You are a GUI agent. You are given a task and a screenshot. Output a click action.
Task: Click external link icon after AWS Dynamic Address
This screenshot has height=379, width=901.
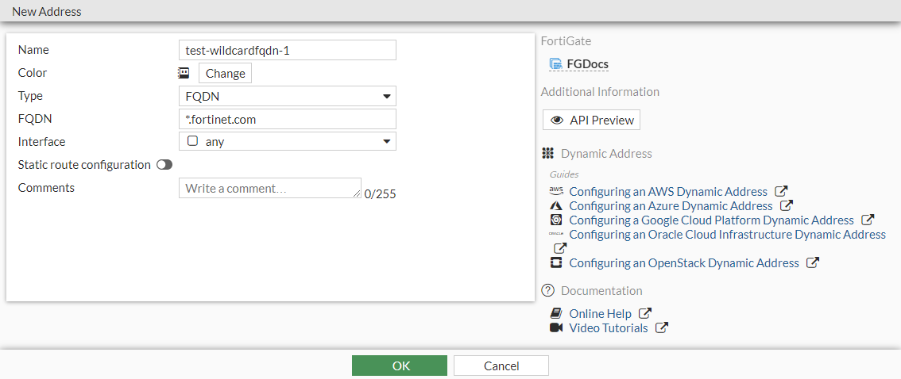coord(781,191)
